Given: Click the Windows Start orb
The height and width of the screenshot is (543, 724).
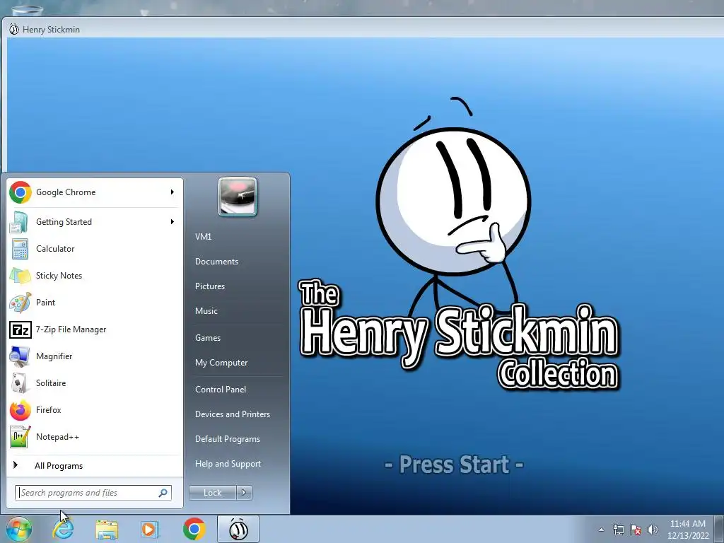Looking at the screenshot, I should 18,529.
